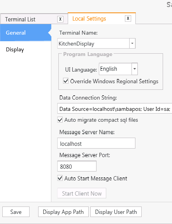Screen dimensions: 172x224
Task: Disable Auto migrate compact sql files
Action: (60, 120)
